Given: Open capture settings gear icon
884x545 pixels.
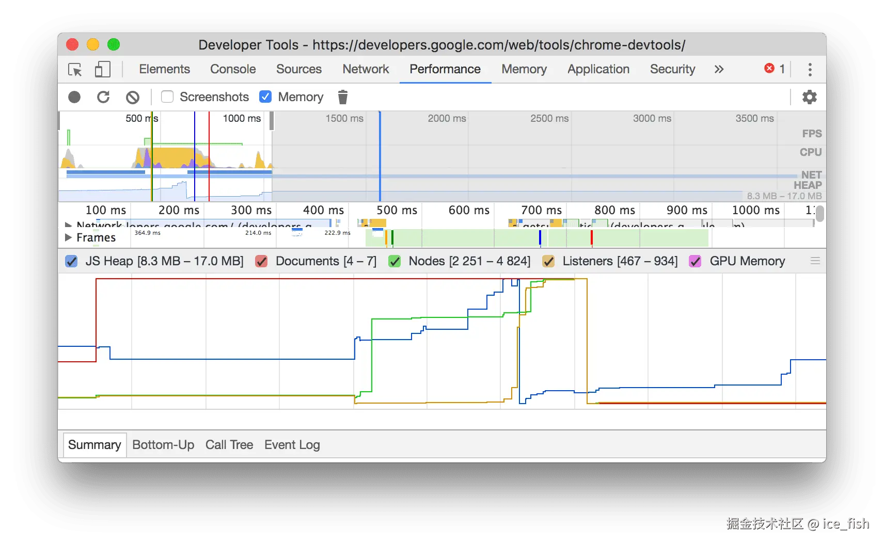Looking at the screenshot, I should (x=809, y=97).
